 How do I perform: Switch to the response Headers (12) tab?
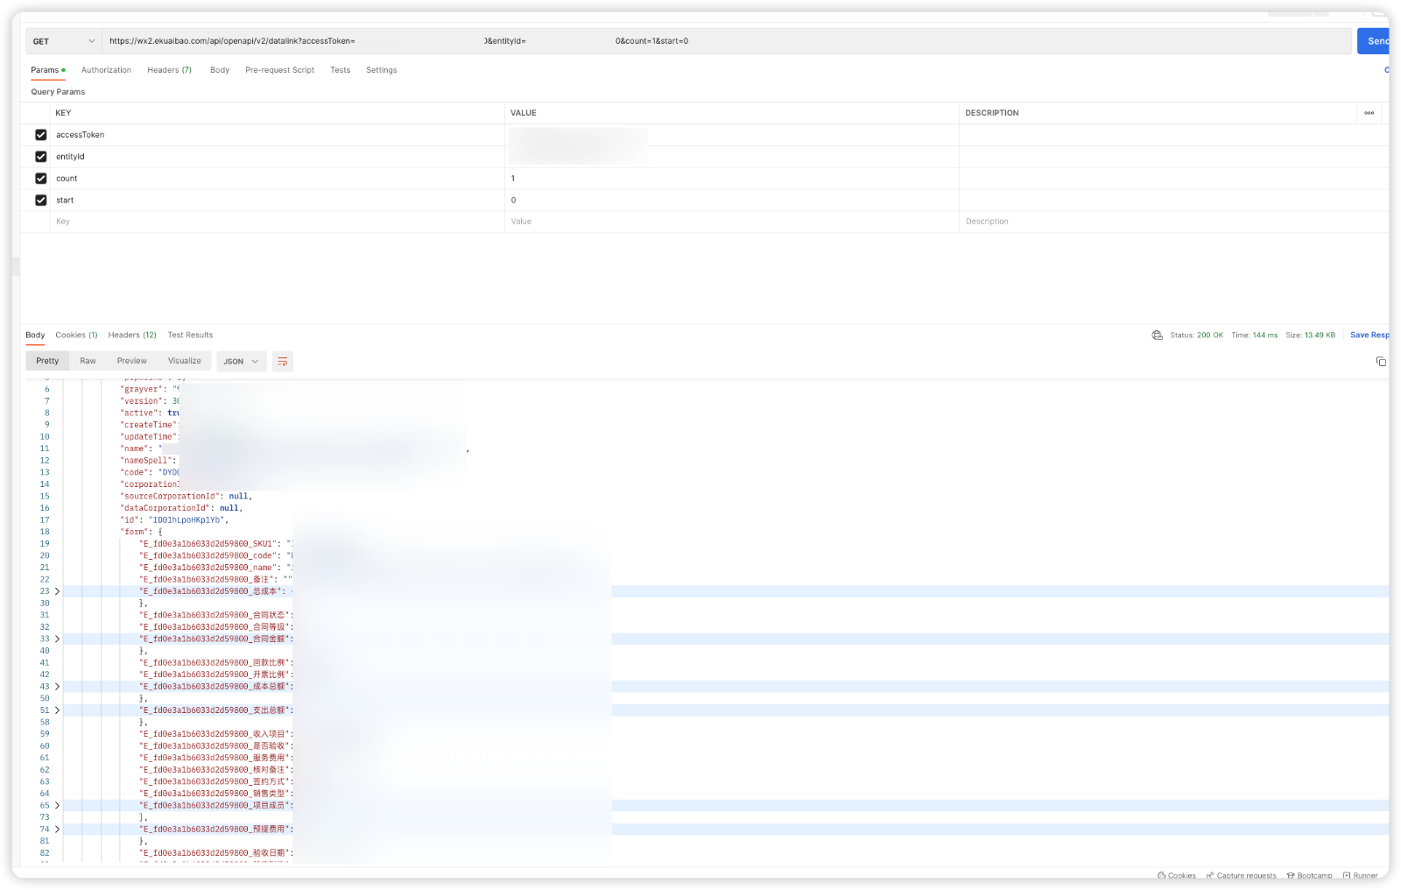pos(132,335)
